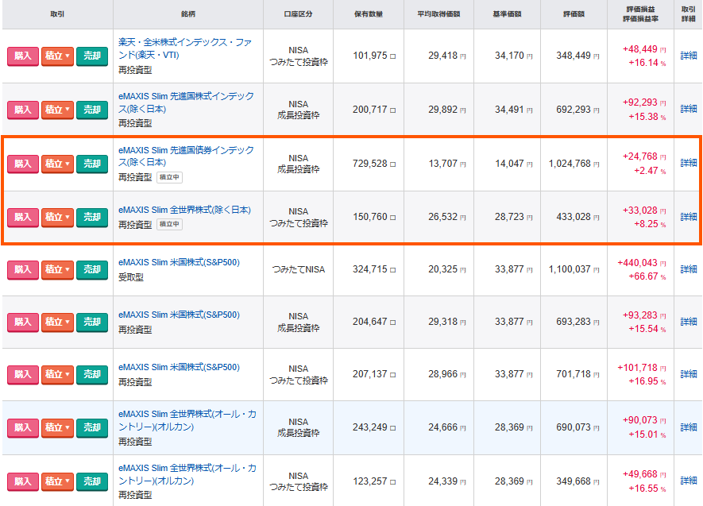Click the 1,024,768 円 valuation cell
The width and height of the screenshot is (703, 506).
(x=574, y=164)
